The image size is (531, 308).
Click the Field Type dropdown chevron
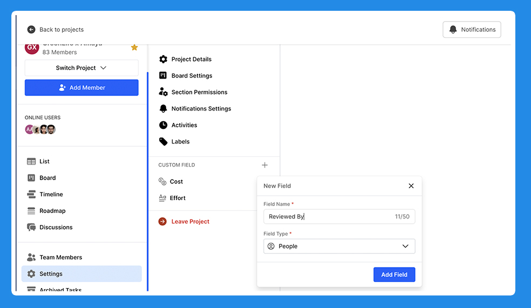pyautogui.click(x=405, y=246)
